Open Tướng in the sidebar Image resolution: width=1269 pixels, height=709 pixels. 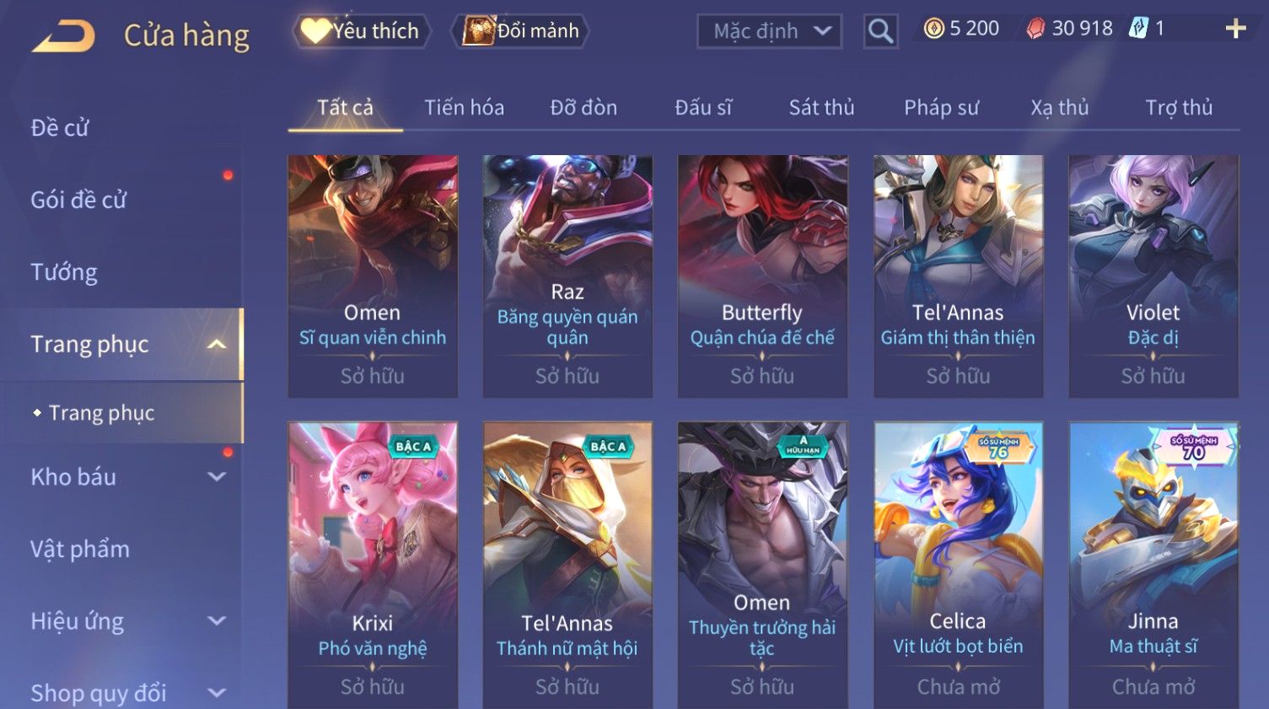click(64, 271)
